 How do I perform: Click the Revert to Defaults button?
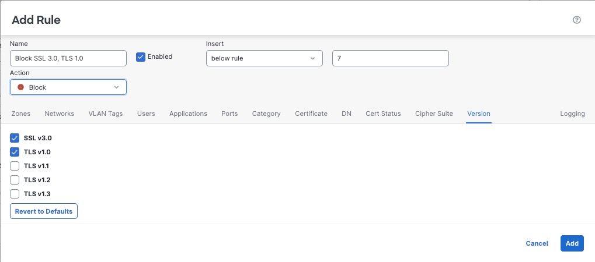[44, 211]
